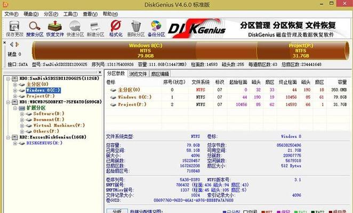Click the New Partition (新建分区) icon
This screenshot has width=353, height=213.
(x=95, y=29)
